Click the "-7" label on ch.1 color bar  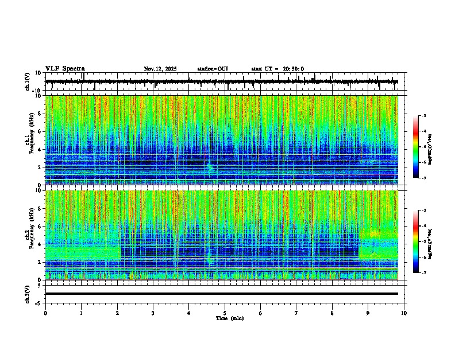(x=423, y=178)
